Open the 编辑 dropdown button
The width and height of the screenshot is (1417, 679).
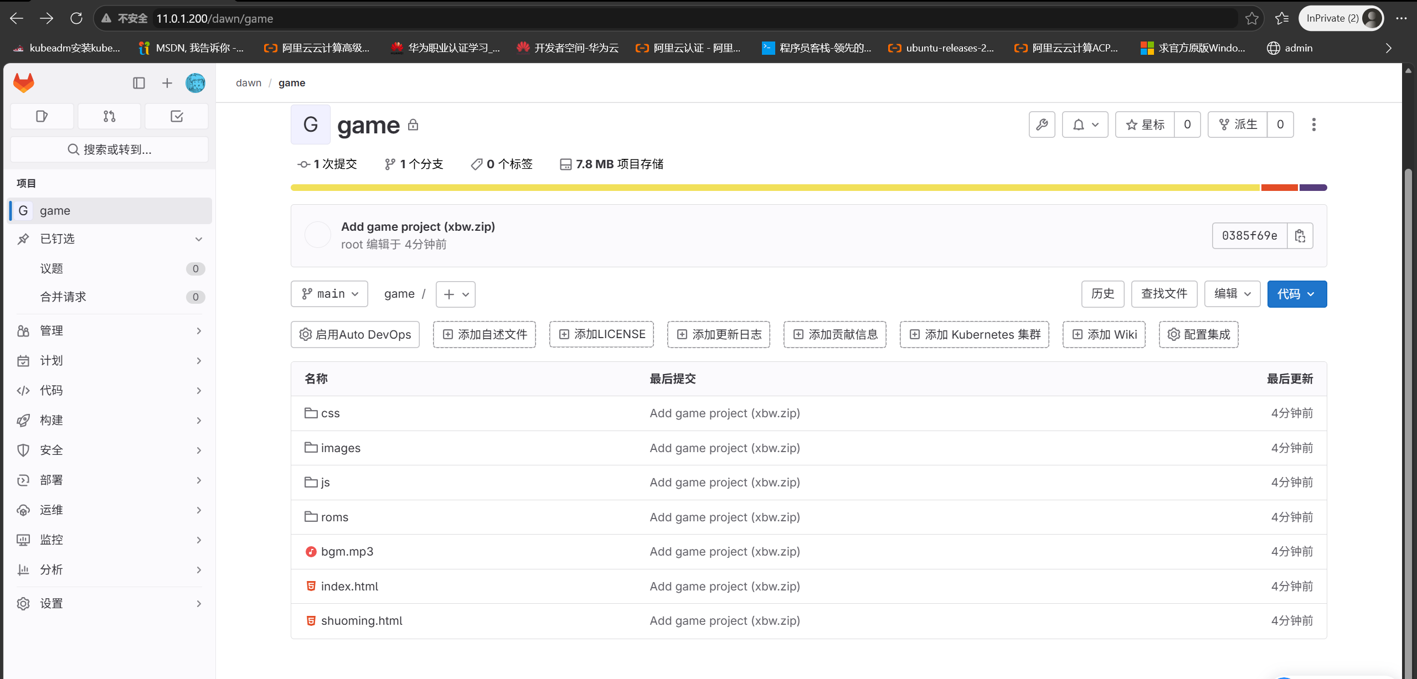pyautogui.click(x=1232, y=294)
